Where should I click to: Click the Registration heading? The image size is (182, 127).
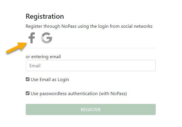[45, 16]
